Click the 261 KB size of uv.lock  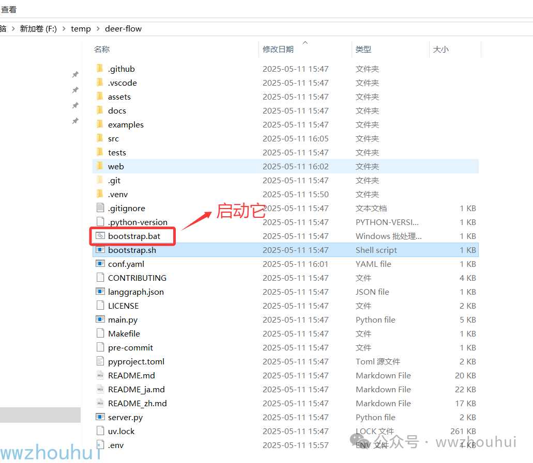coord(463,431)
